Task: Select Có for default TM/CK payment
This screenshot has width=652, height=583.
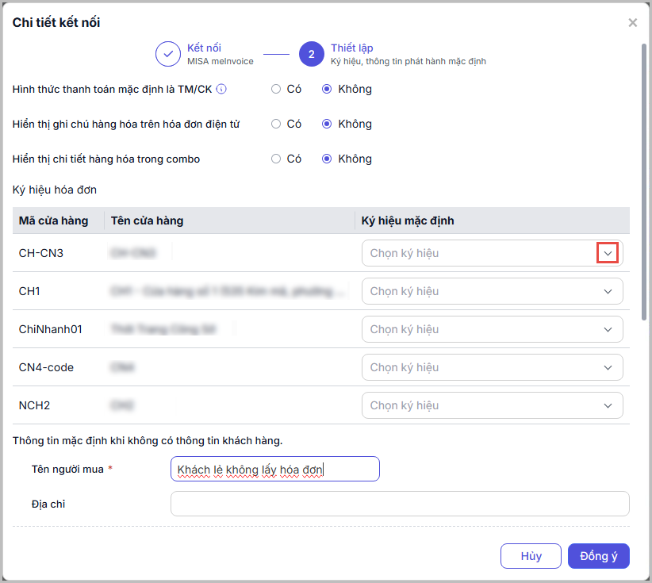Action: (276, 89)
